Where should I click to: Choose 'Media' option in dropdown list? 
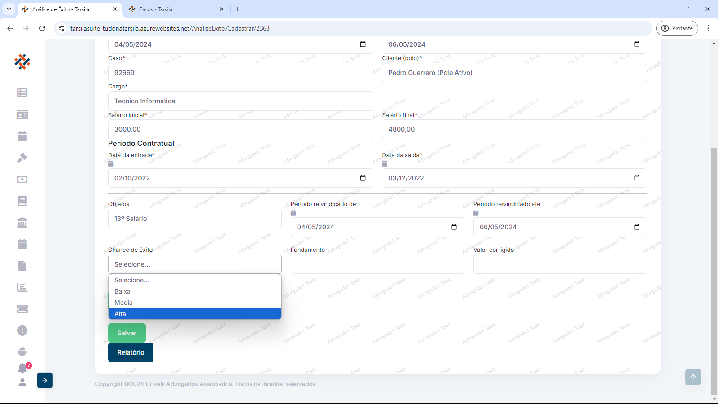pyautogui.click(x=195, y=303)
